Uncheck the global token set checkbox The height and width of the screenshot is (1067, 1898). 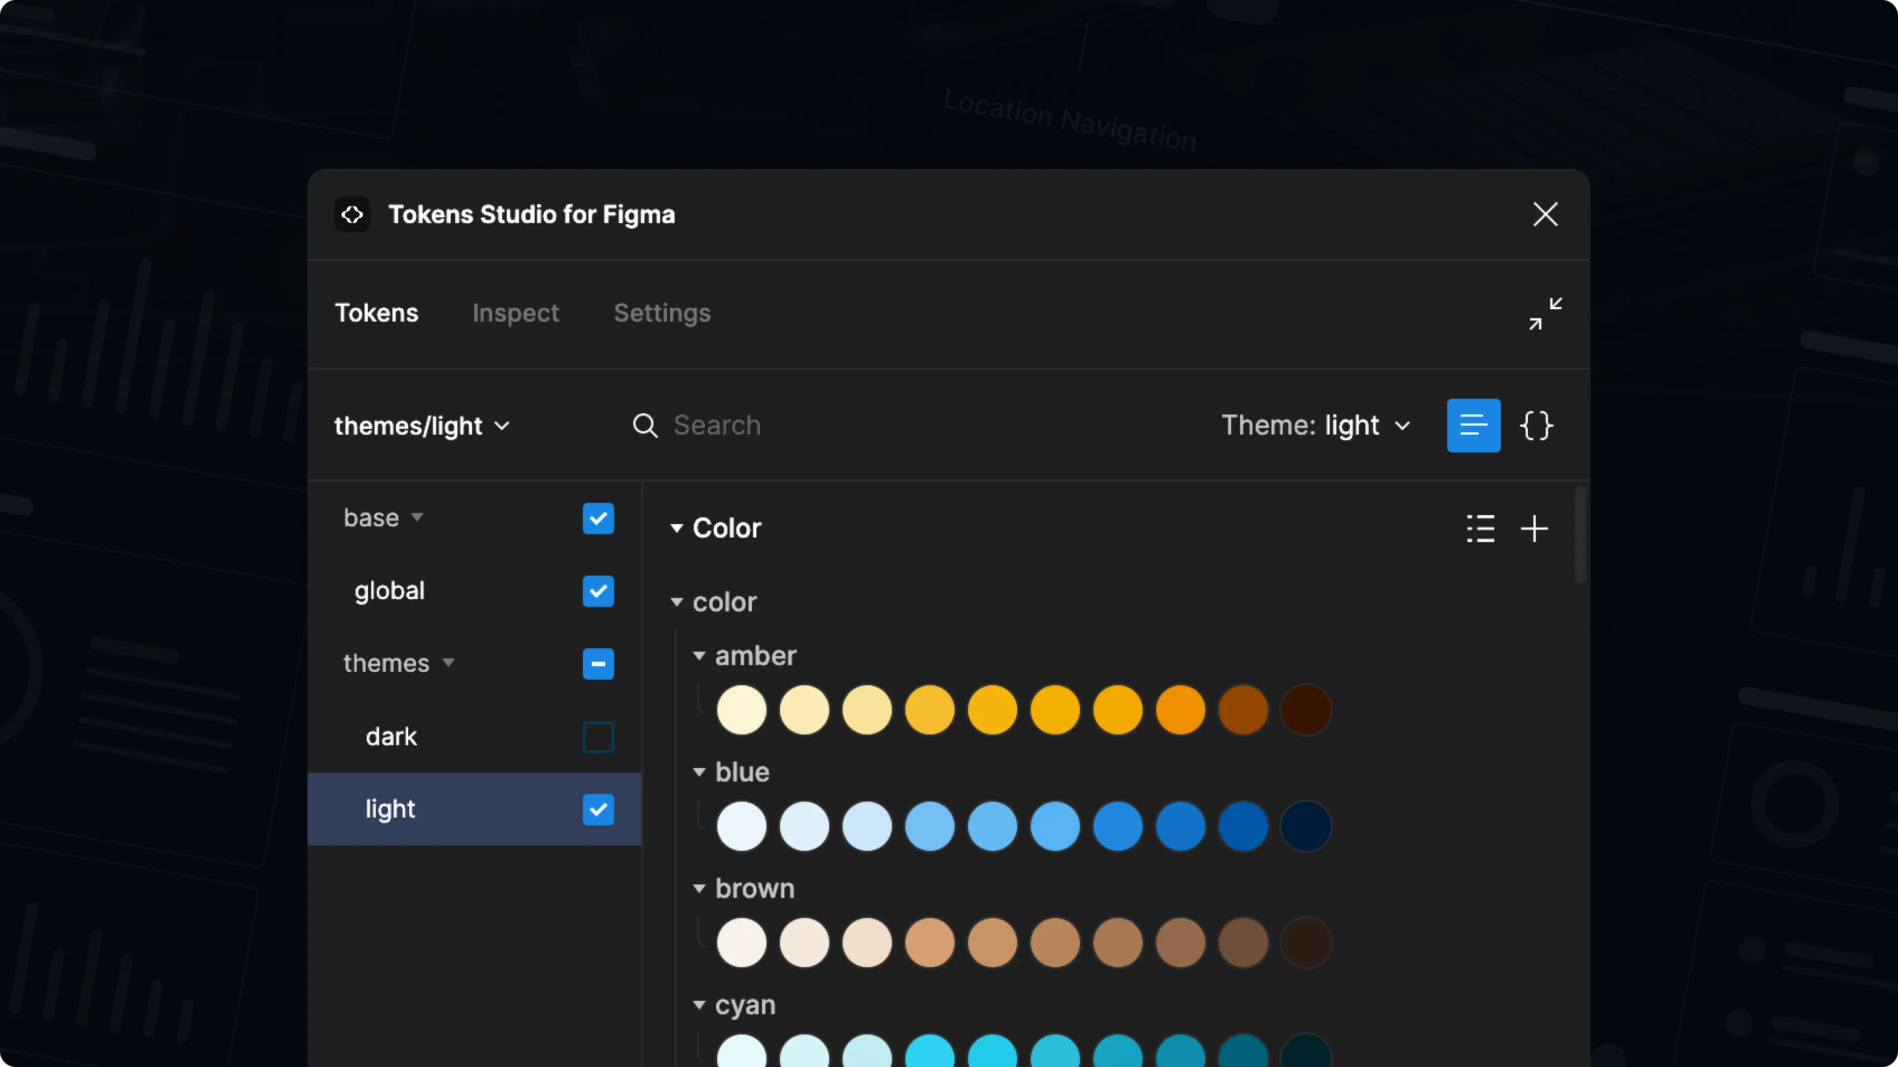click(598, 591)
